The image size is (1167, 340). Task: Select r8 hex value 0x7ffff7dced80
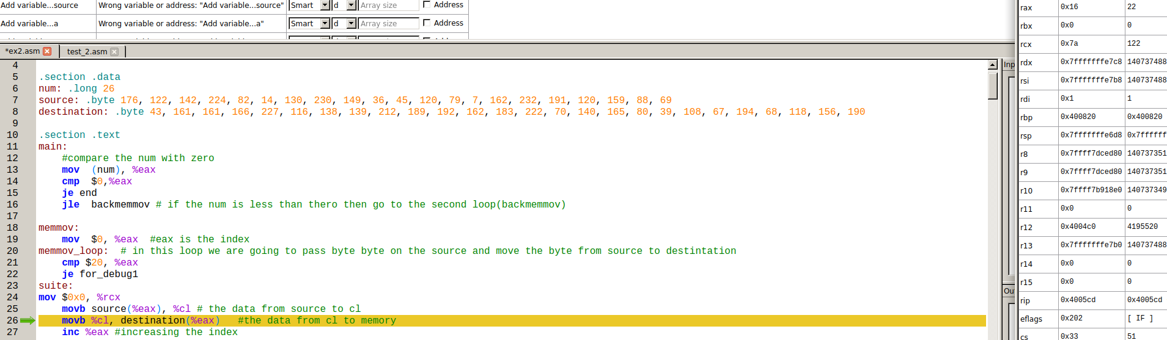click(1091, 153)
